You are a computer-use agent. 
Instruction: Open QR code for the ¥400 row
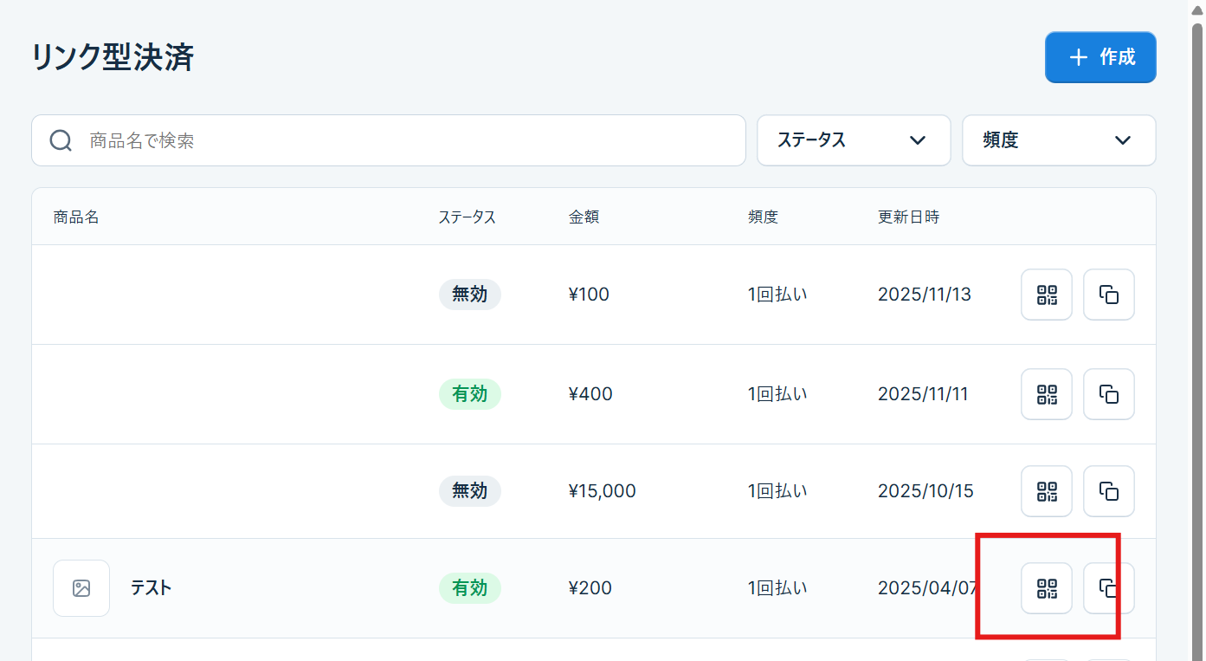click(x=1047, y=394)
